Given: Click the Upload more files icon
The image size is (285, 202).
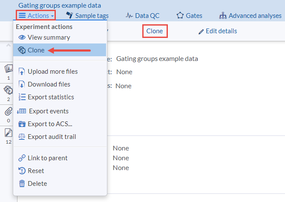Looking at the screenshot, I should pos(22,72).
